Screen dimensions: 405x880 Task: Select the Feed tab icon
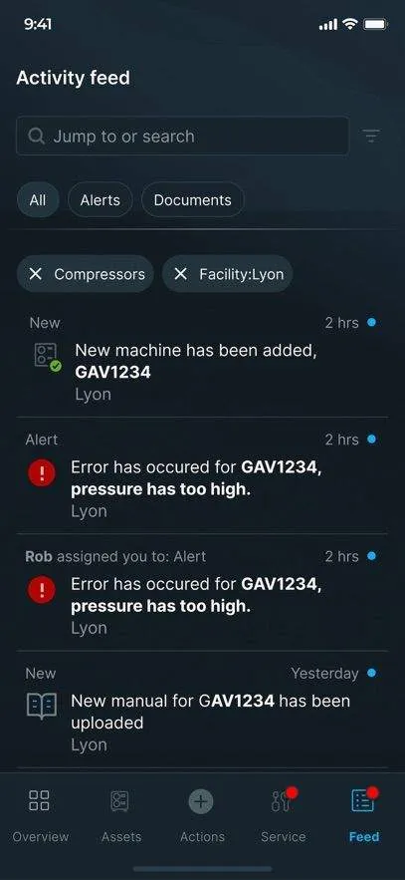coord(363,799)
